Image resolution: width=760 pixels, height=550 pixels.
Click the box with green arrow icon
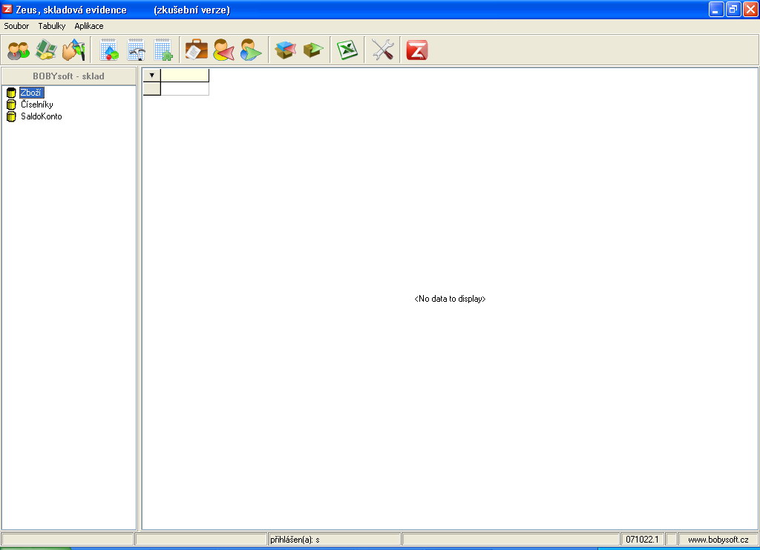(x=313, y=50)
